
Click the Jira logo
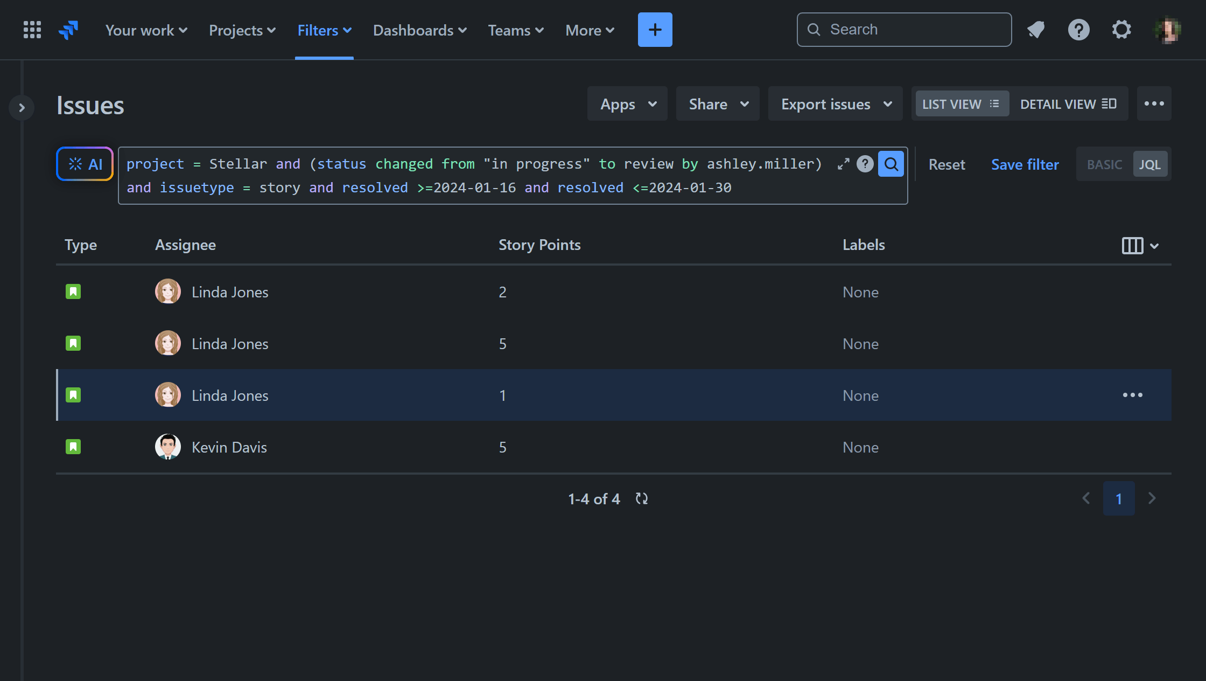pyautogui.click(x=68, y=30)
